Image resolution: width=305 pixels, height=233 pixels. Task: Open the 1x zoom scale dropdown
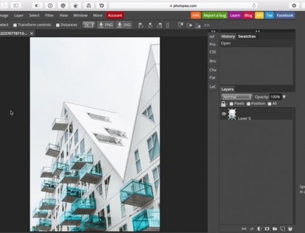click(x=88, y=25)
